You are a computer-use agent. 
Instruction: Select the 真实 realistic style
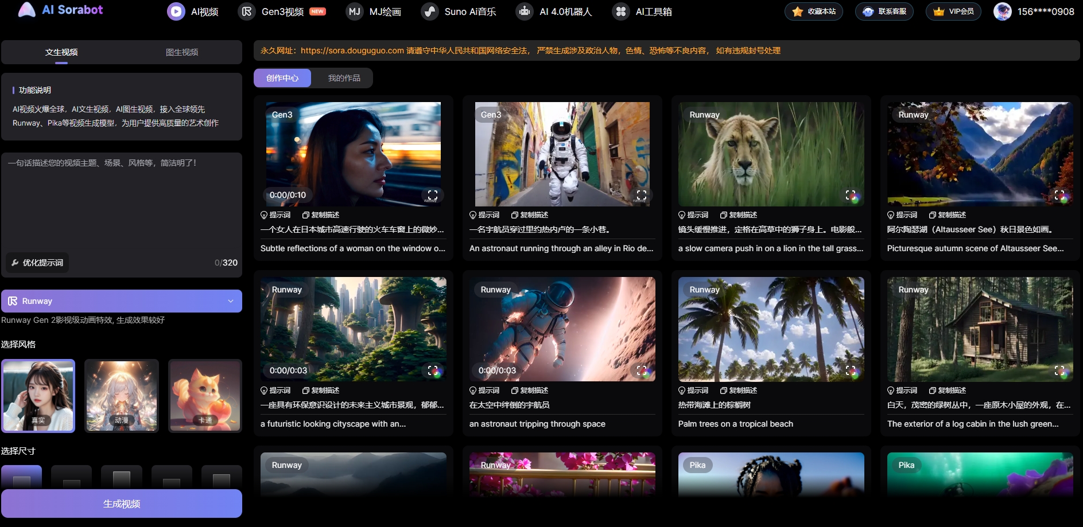[38, 396]
